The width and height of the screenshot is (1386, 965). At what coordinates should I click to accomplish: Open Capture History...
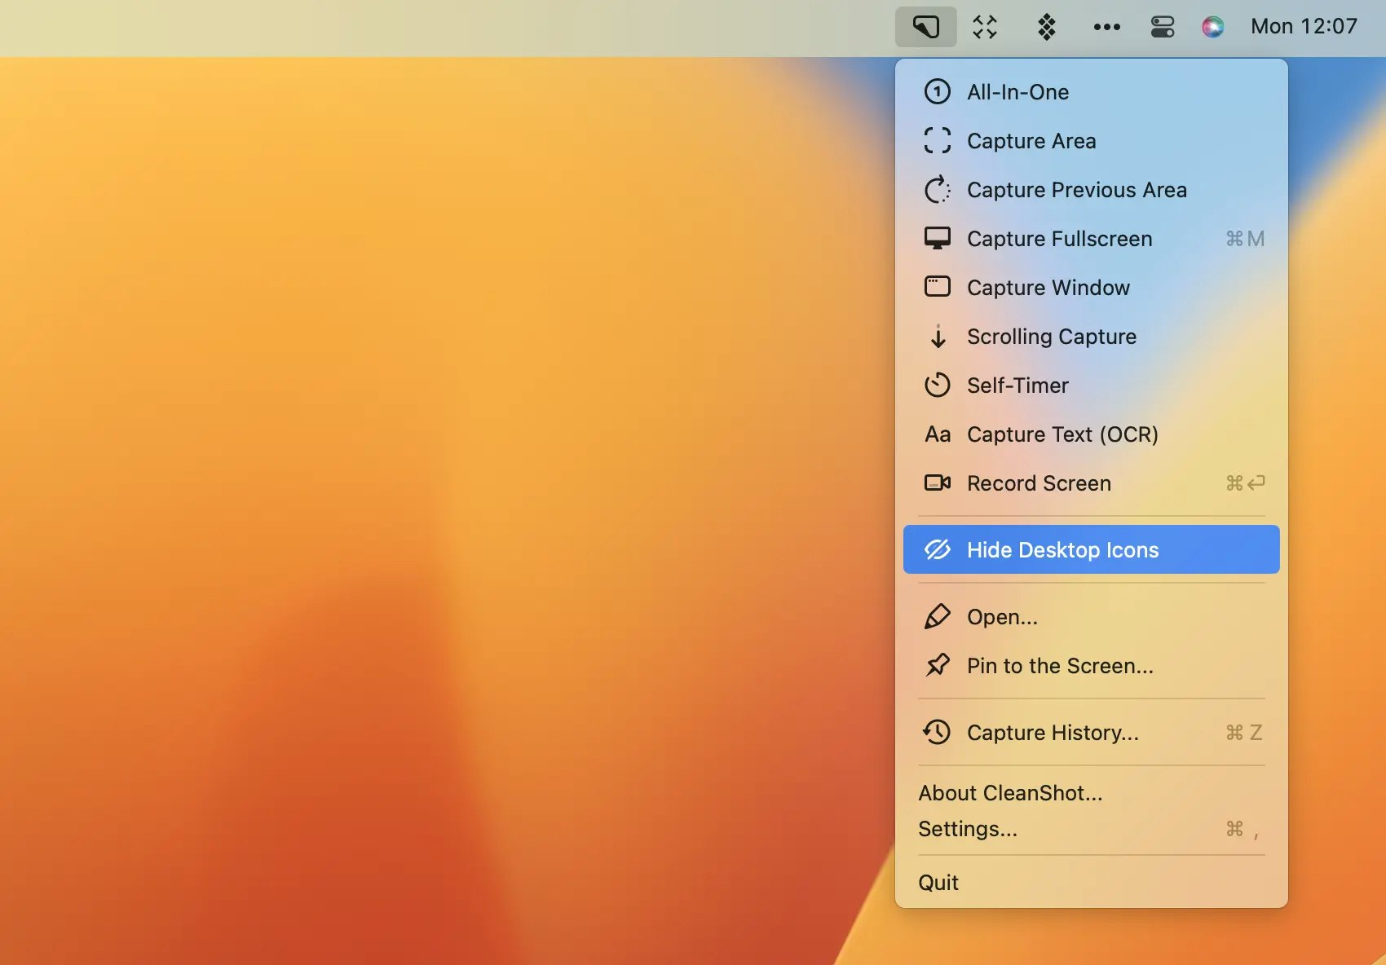tap(1092, 733)
